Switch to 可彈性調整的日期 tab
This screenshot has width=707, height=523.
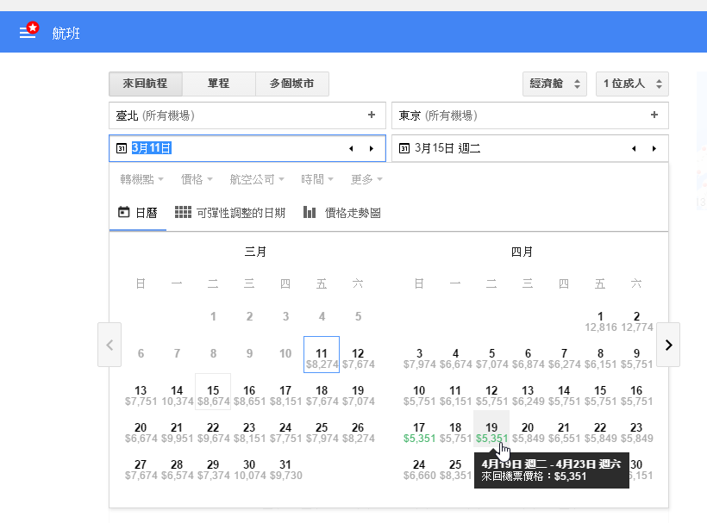[x=230, y=213]
